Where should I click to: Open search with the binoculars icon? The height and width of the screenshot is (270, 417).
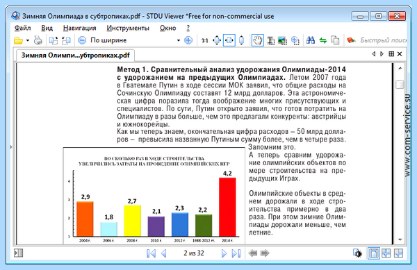(x=311, y=40)
